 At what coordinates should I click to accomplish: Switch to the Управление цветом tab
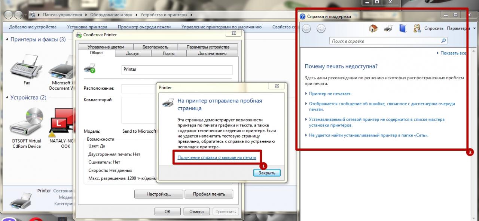pos(106,47)
